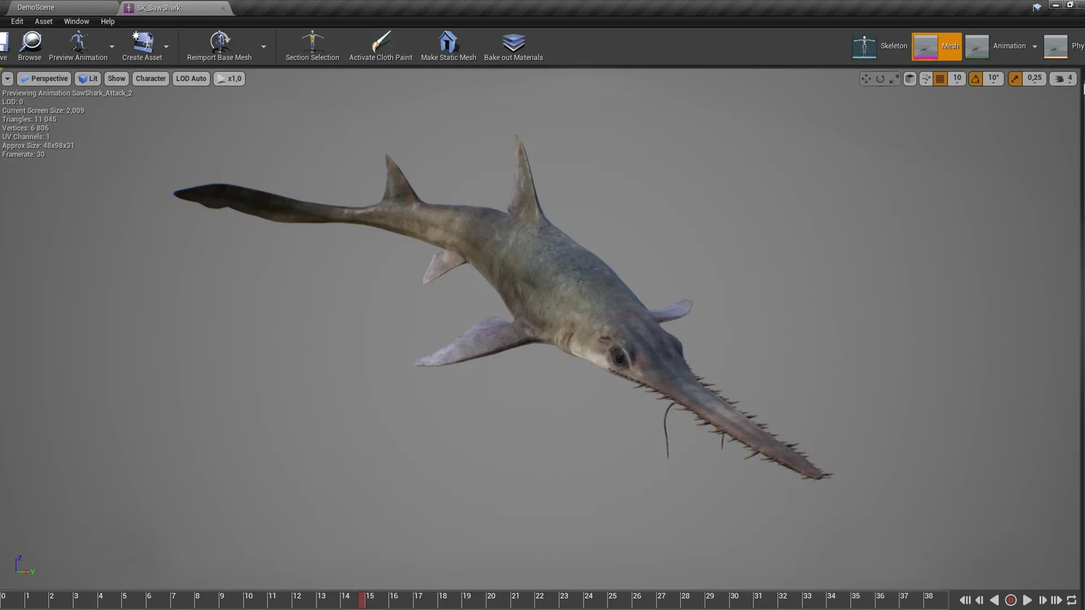The width and height of the screenshot is (1085, 610).
Task: Expand the viewport options dropdown
Action: (x=7, y=79)
